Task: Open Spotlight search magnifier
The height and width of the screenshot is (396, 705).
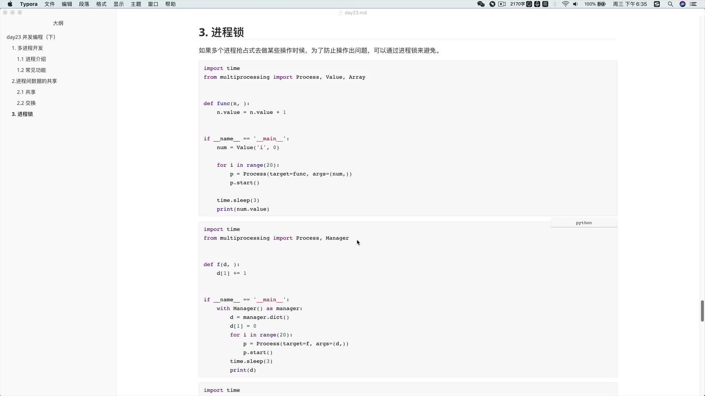Action: pyautogui.click(x=670, y=4)
